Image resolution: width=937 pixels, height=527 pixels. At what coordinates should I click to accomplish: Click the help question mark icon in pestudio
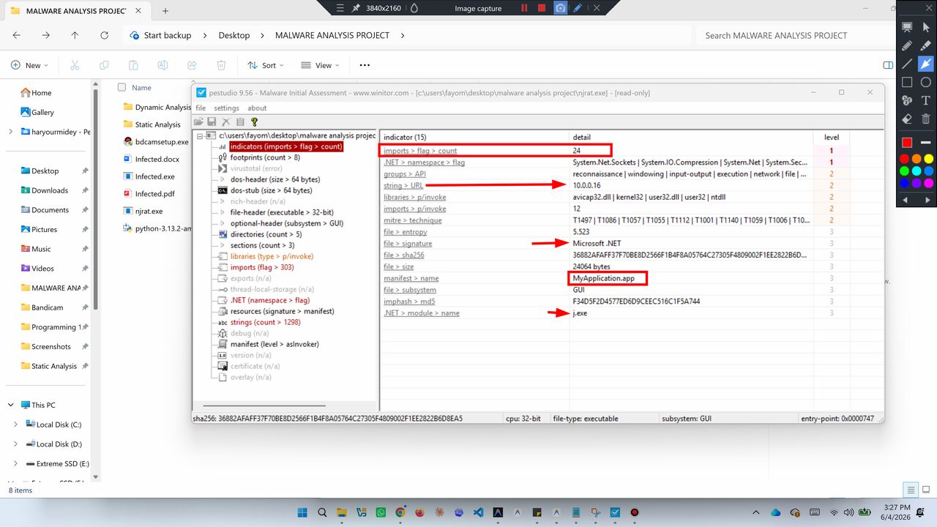point(254,122)
